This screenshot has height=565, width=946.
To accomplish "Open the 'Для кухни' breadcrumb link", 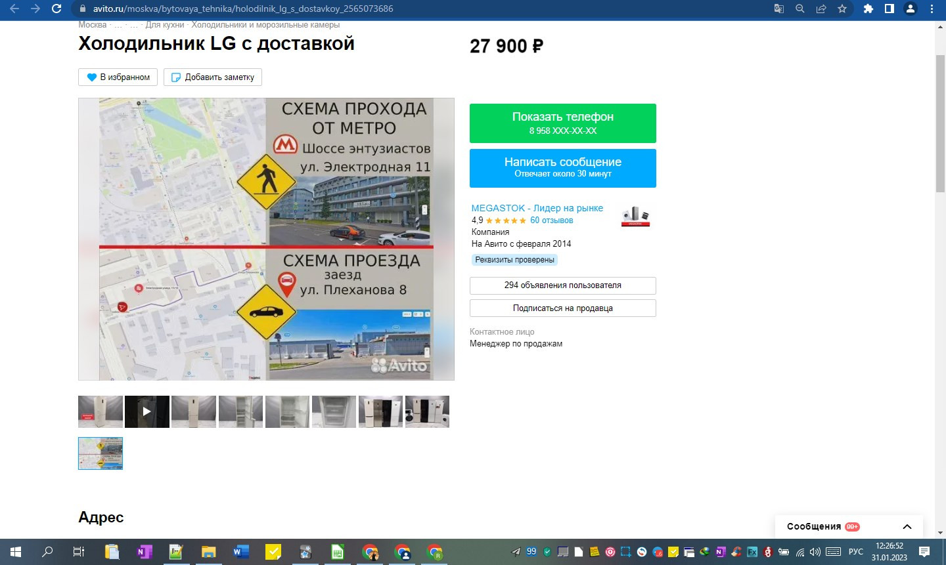I will (164, 25).
